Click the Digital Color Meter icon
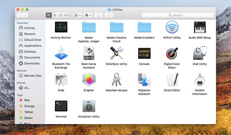 point(172,53)
